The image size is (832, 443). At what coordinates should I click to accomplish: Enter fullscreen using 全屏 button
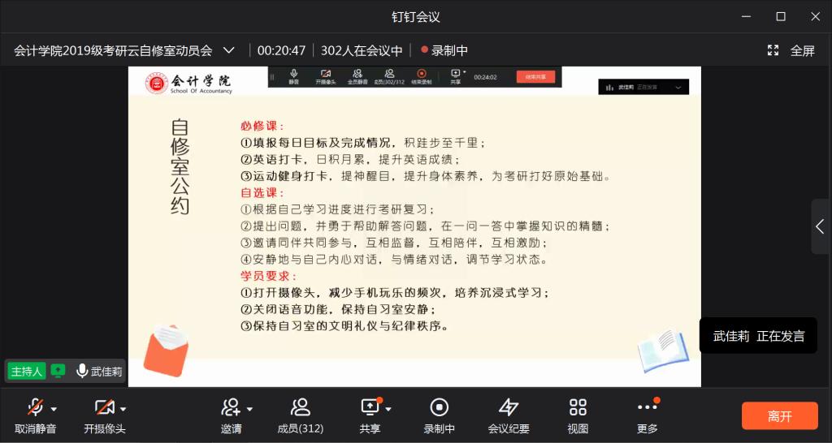coord(791,50)
